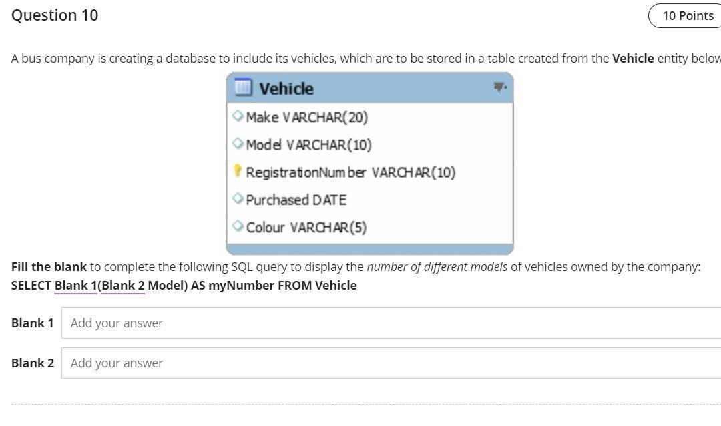Screen dimensions: 721x426
Task: Click the diamond icon beside Model attribute
Action: 238,143
